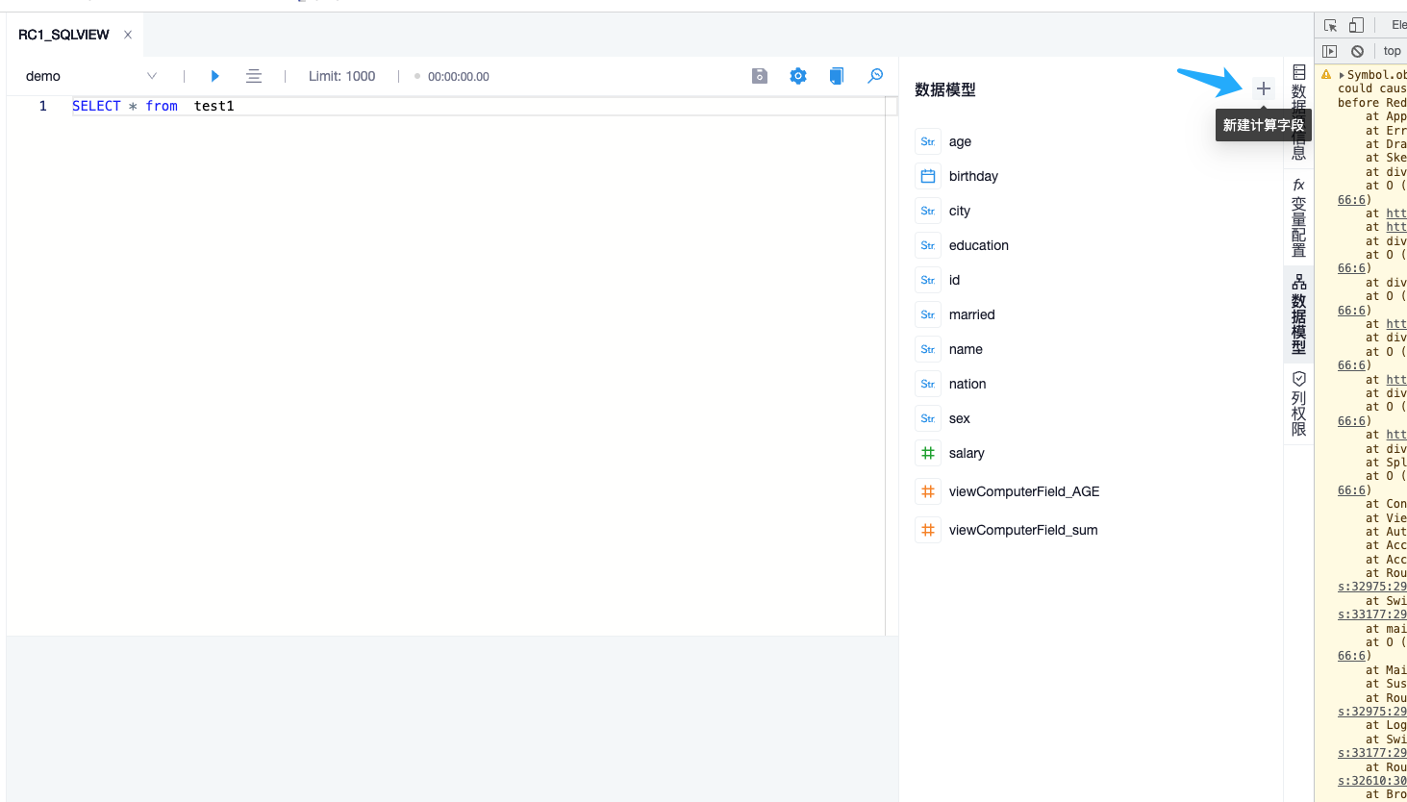
Task: Open the top frame context dropdown in DevTools
Action: point(1392,50)
